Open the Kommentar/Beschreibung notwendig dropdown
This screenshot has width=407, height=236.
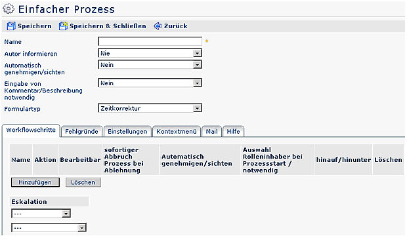coord(150,83)
